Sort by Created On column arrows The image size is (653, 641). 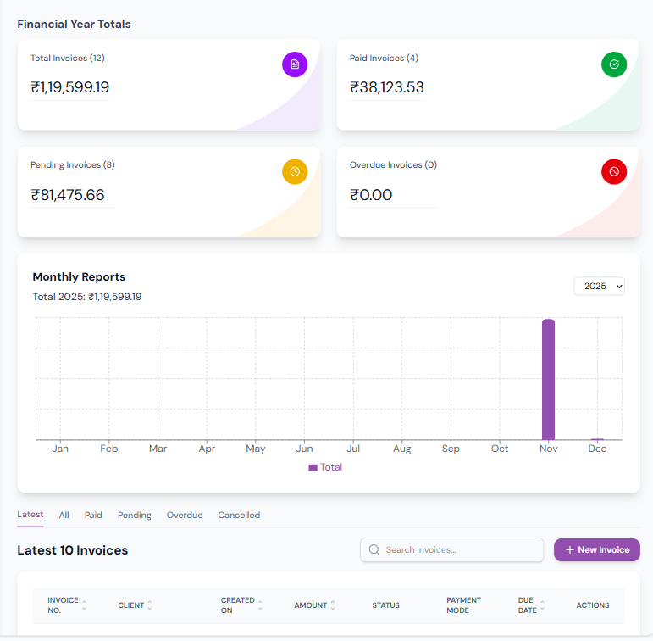(260, 605)
